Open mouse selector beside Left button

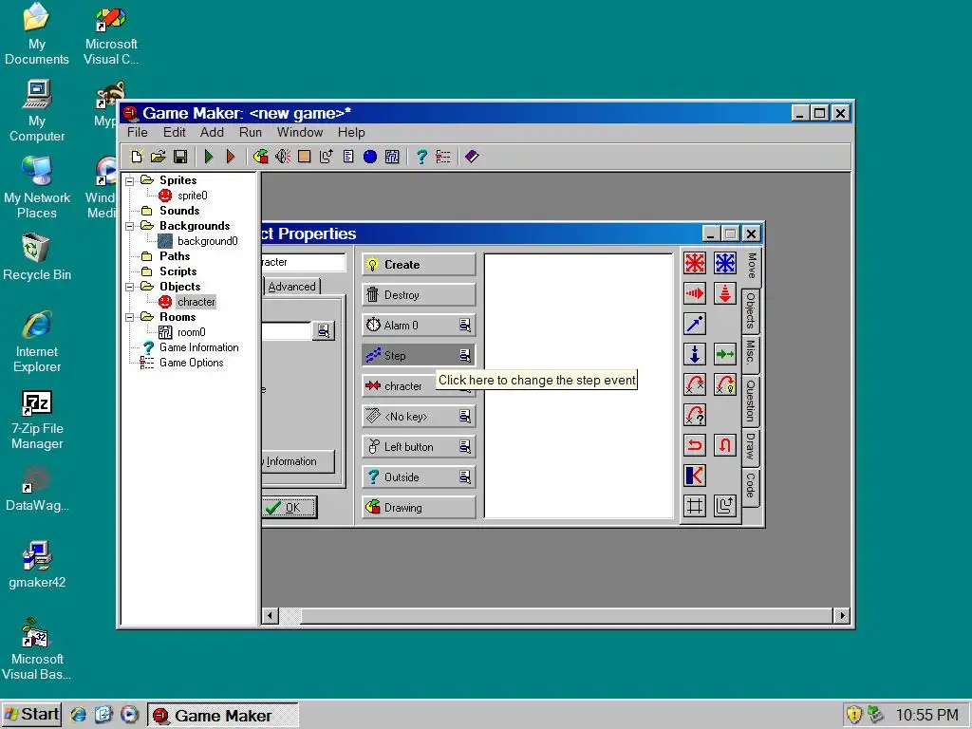click(465, 446)
